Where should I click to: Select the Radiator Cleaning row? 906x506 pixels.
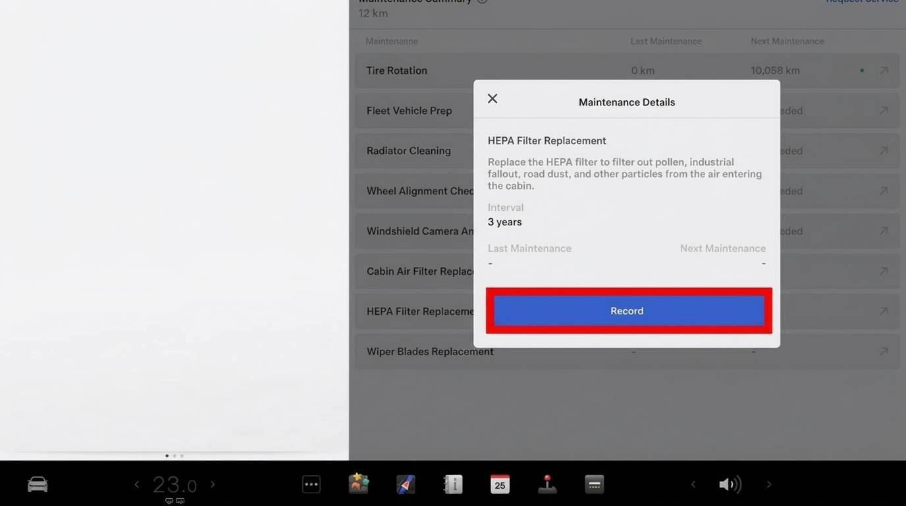tap(627, 151)
